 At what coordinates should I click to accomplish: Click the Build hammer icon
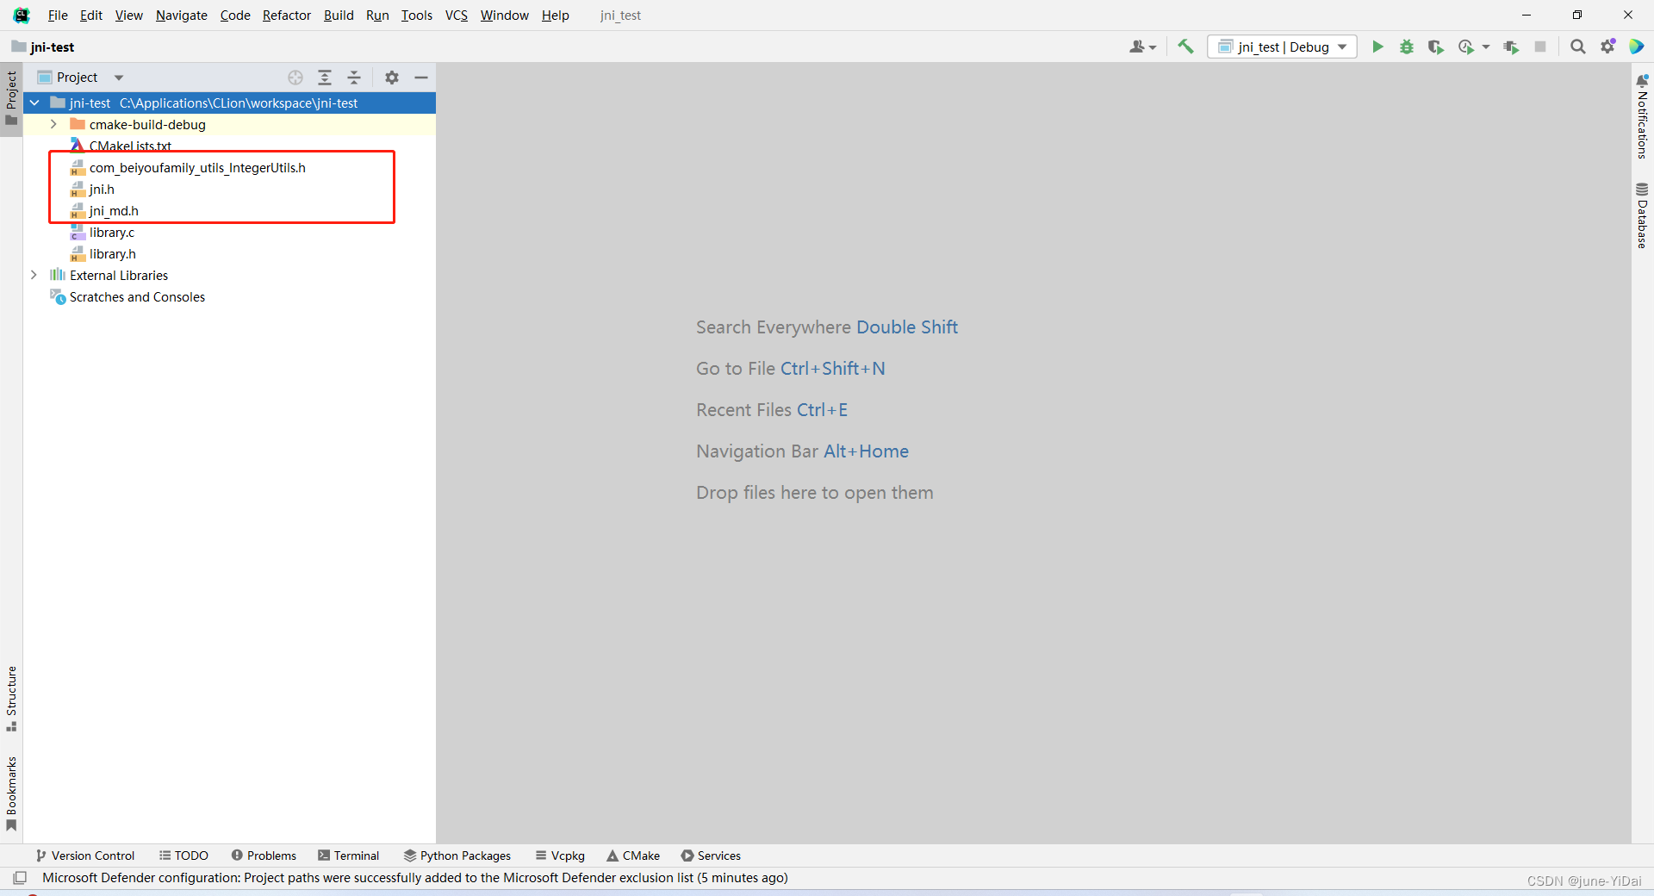[1185, 47]
